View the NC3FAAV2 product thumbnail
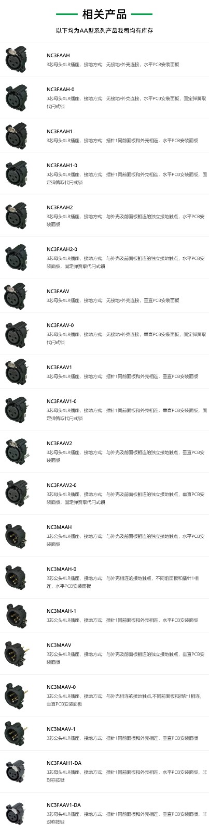Viewport: 209px width, 833px height. click(x=16, y=452)
